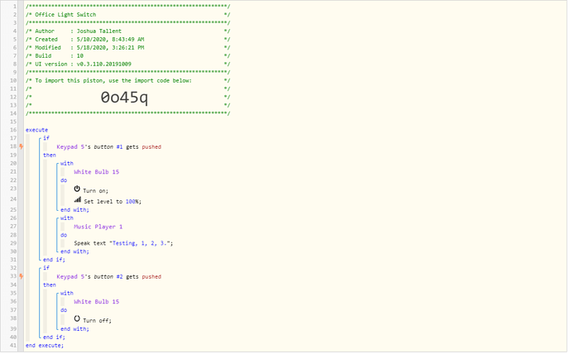
Task: Click the then keyword on line 34
Action: pos(50,285)
